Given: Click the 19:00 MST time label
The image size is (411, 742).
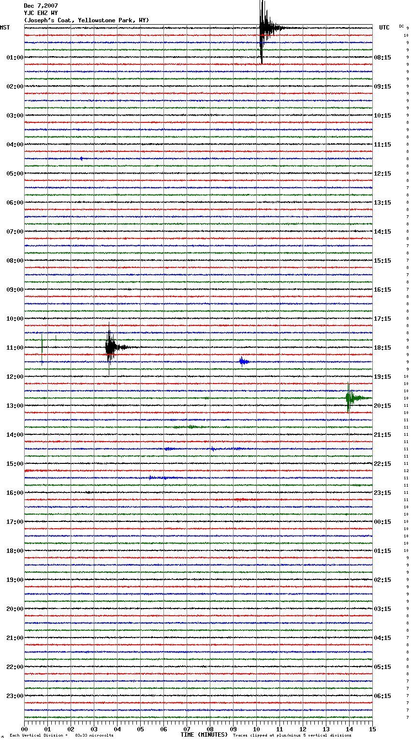Looking at the screenshot, I should (x=15, y=579).
